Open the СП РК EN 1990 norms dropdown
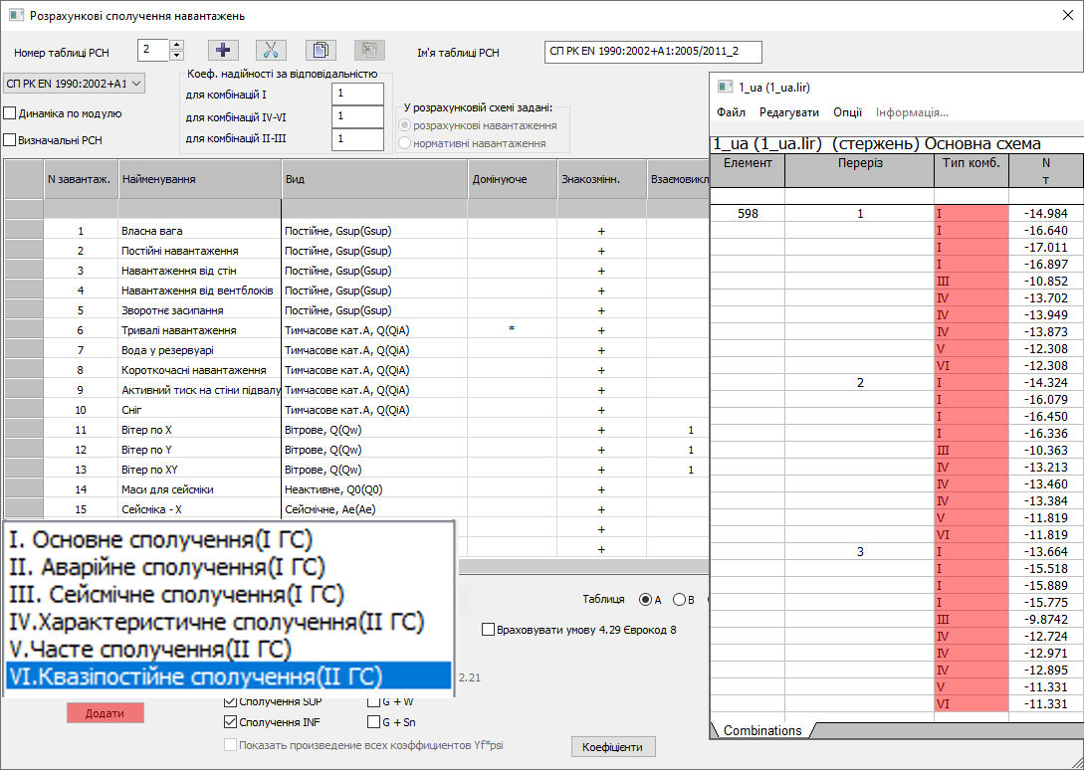1084x770 pixels. [75, 84]
